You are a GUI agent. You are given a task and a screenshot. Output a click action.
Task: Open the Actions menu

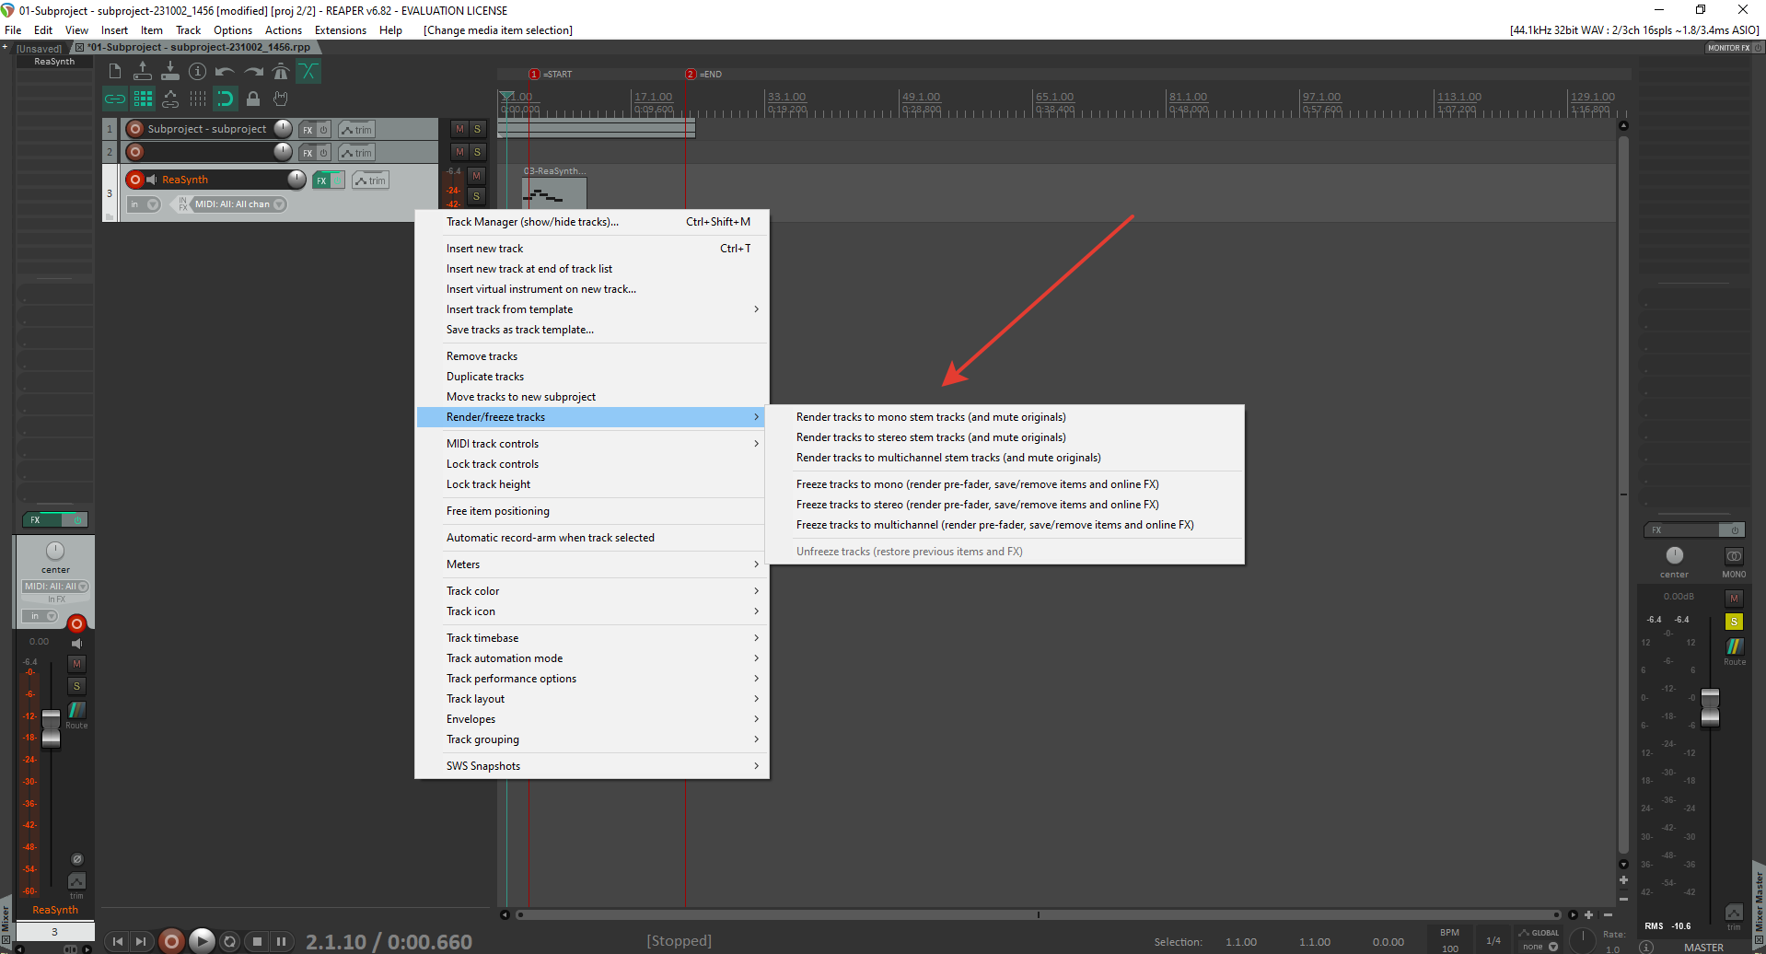[x=284, y=30]
